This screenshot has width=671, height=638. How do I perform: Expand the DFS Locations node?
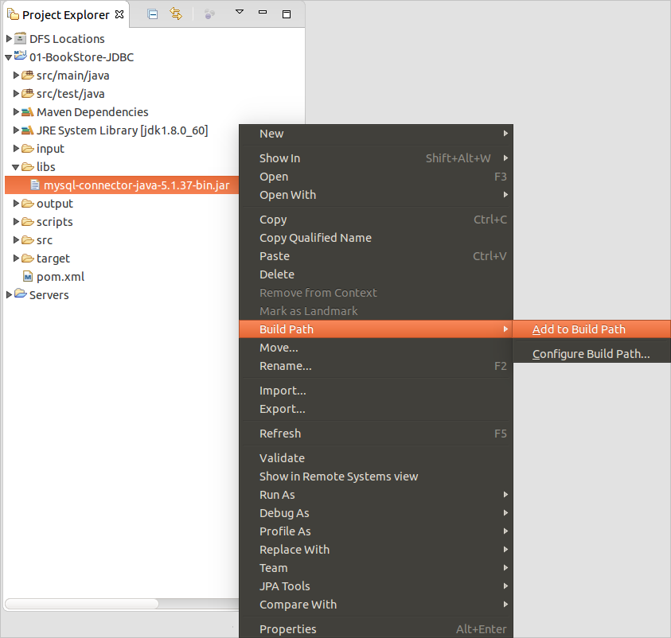(9, 38)
